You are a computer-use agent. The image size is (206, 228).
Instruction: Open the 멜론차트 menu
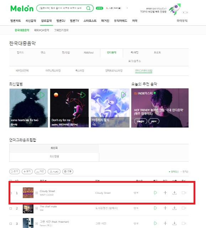pyautogui.click(x=16, y=21)
